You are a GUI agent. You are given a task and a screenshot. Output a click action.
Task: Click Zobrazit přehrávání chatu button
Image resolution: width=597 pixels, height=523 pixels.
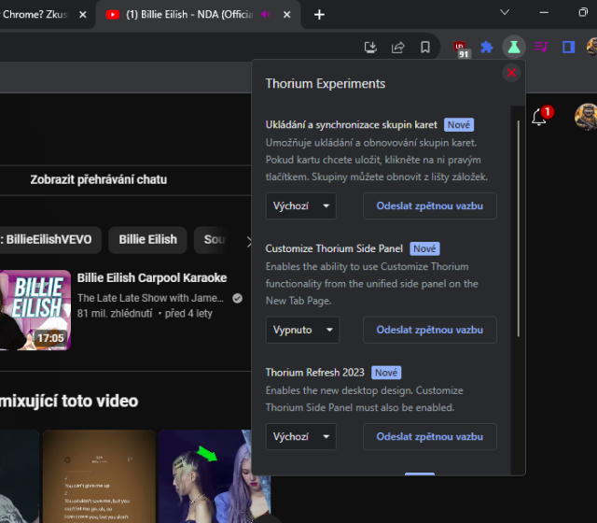tap(98, 179)
